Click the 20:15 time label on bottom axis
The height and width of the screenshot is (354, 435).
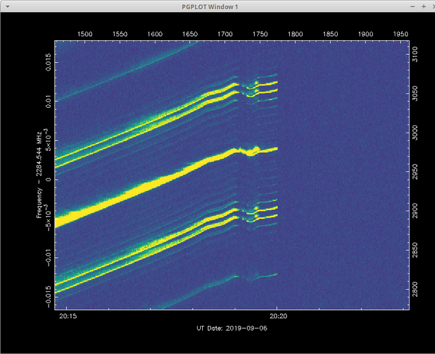(x=68, y=316)
